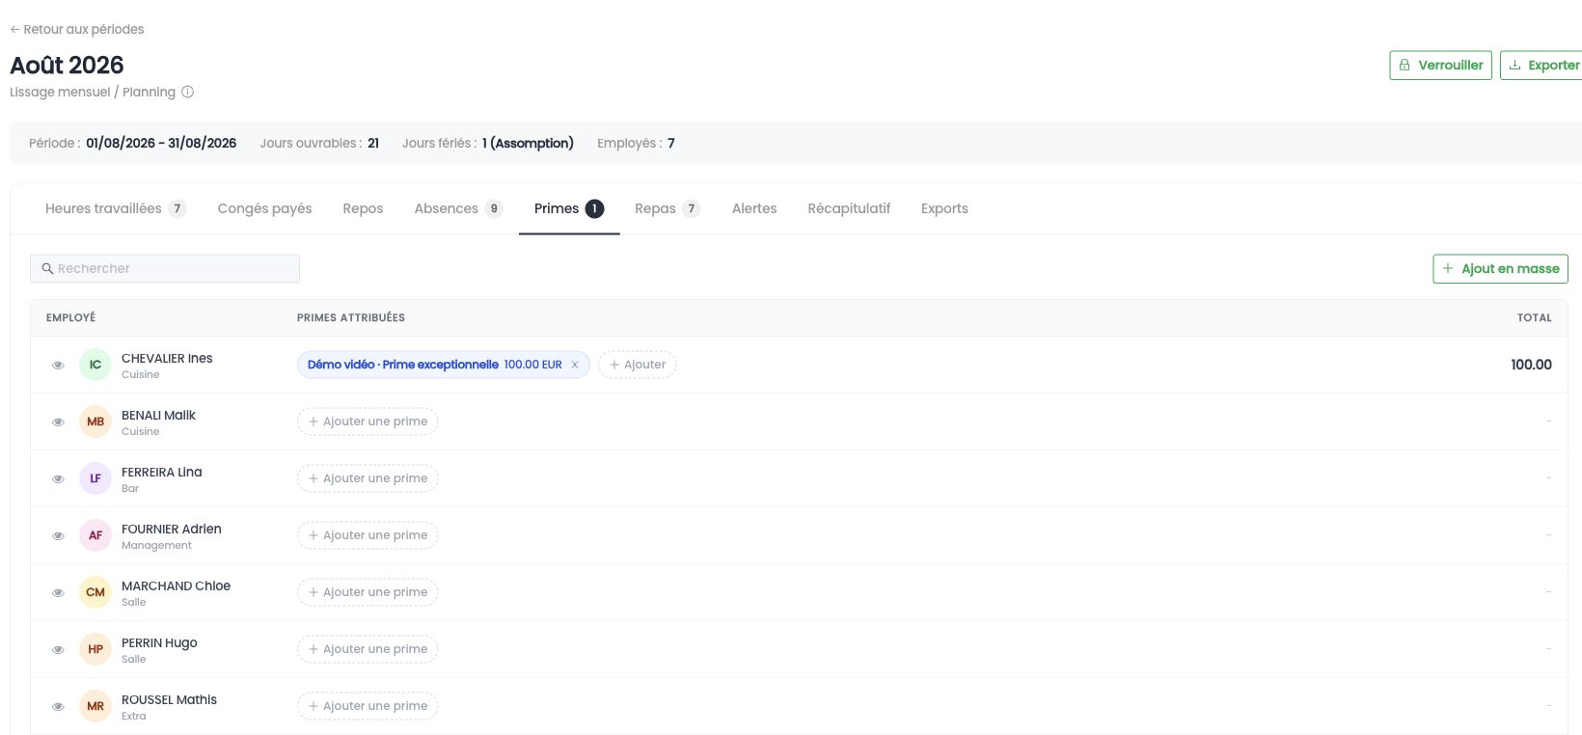1582x735 pixels.
Task: Toggle eye icon for ROUSSEL Mathis
Action: tap(58, 707)
